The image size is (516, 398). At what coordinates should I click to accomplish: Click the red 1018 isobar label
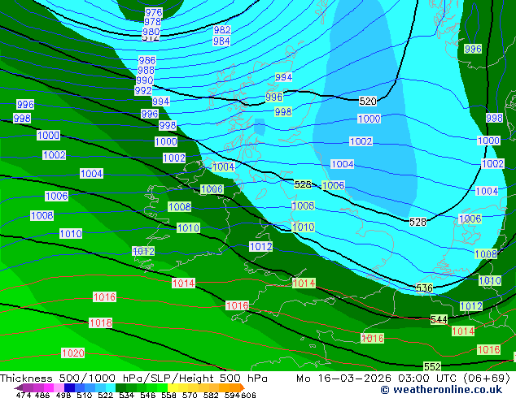pyautogui.click(x=101, y=323)
